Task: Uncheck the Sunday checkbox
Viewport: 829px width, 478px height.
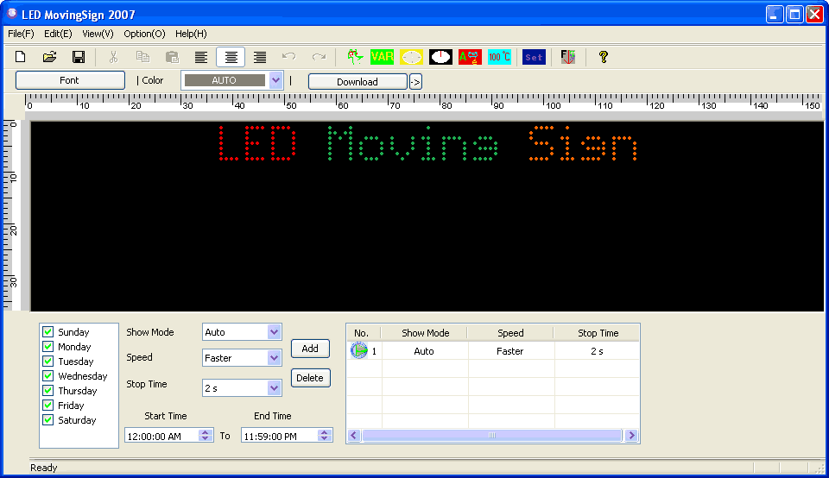Action: (x=47, y=331)
